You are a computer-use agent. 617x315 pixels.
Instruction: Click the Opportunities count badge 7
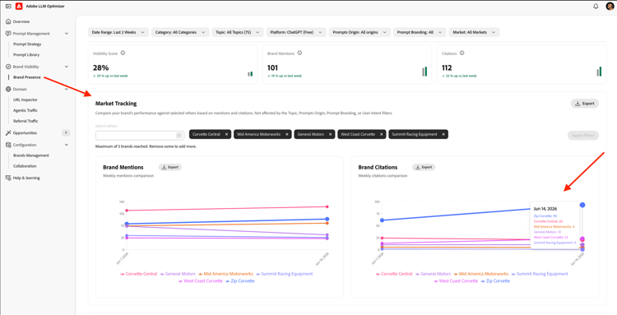click(66, 133)
